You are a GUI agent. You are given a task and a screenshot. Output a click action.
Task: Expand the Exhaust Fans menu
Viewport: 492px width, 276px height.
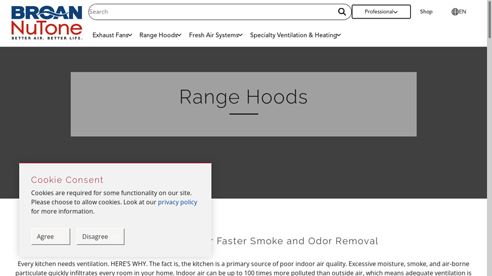point(112,35)
